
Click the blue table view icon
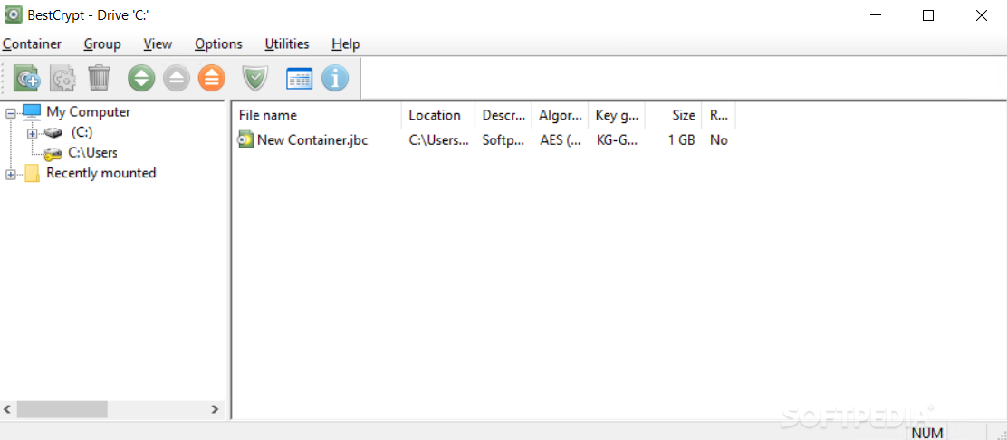click(299, 79)
